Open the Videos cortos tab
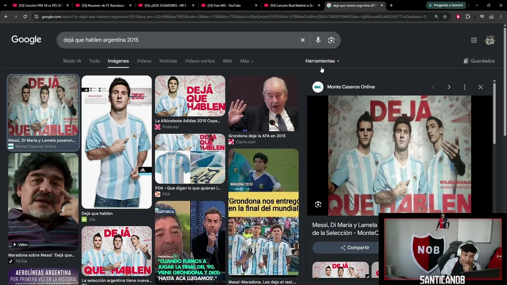The image size is (507, 285). (x=200, y=61)
